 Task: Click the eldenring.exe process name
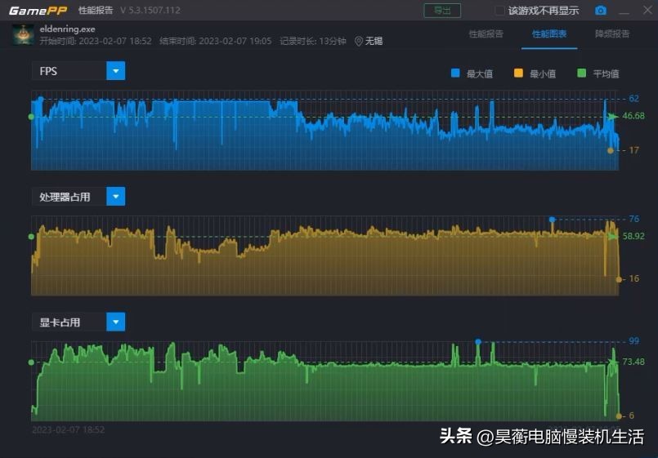[x=67, y=29]
